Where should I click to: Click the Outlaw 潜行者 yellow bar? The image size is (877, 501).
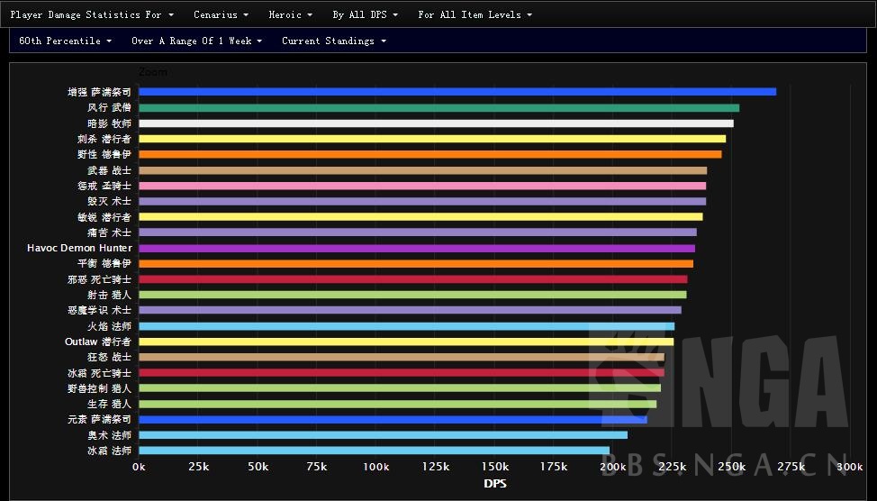[x=406, y=342]
